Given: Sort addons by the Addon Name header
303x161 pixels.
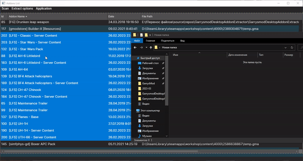Looking at the screenshot, I should [x=58, y=16].
